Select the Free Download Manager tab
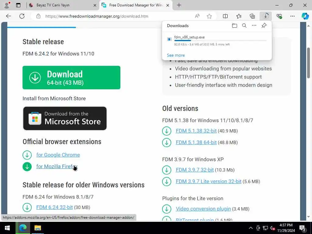 click(136, 5)
